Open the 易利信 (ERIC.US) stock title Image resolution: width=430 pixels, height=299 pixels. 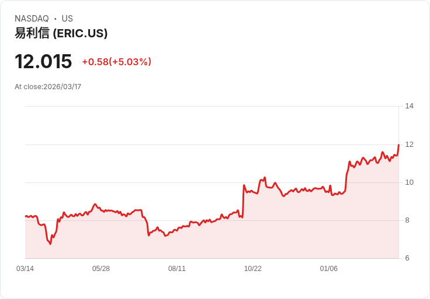pyautogui.click(x=61, y=33)
